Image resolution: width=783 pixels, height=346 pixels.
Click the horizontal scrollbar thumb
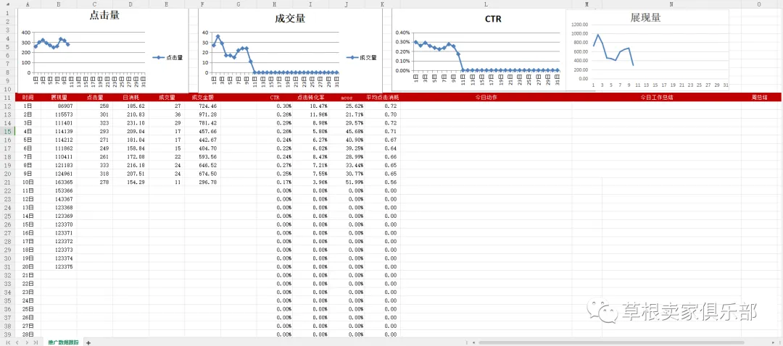pos(611,342)
